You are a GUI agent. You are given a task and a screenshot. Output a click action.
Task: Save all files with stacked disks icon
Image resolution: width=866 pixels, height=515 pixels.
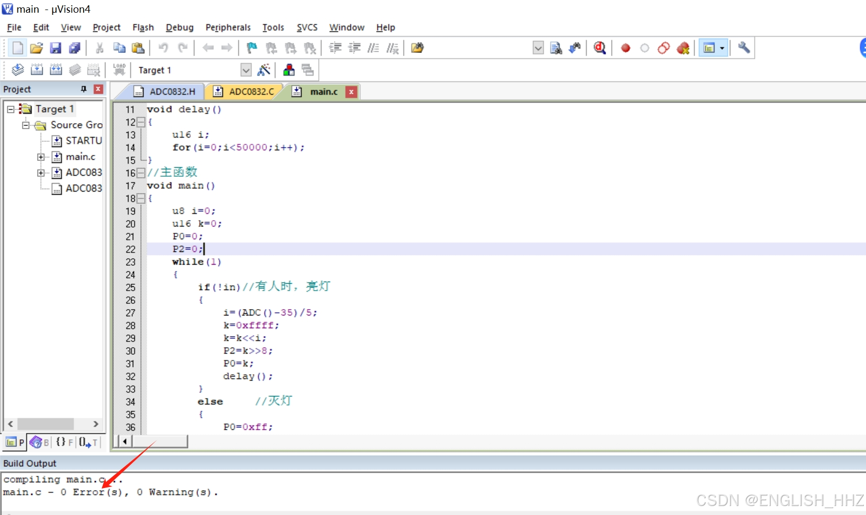(75, 48)
